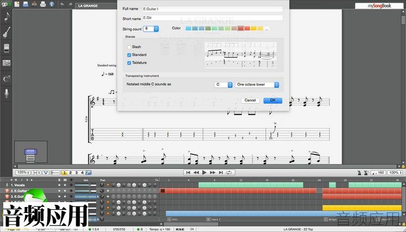The height and width of the screenshot is (232, 406).
Task: Uncheck the Tablature staff checkbox
Action: (x=129, y=63)
